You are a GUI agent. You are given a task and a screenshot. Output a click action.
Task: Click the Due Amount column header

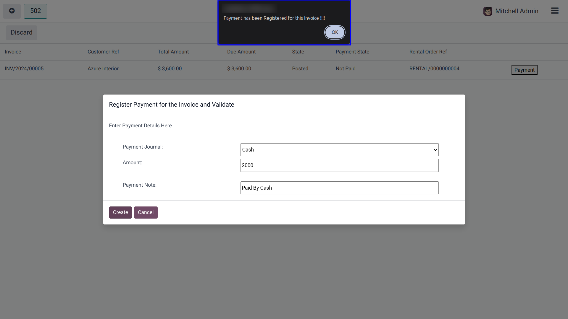coord(241,52)
